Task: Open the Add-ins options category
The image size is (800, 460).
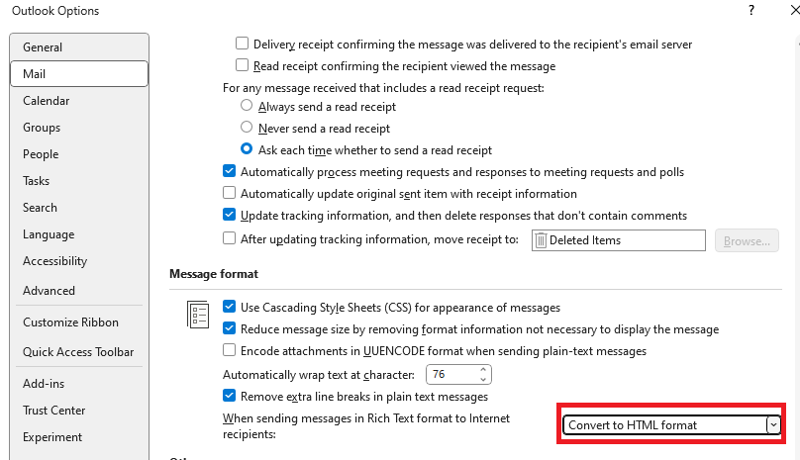Action: tap(79, 384)
